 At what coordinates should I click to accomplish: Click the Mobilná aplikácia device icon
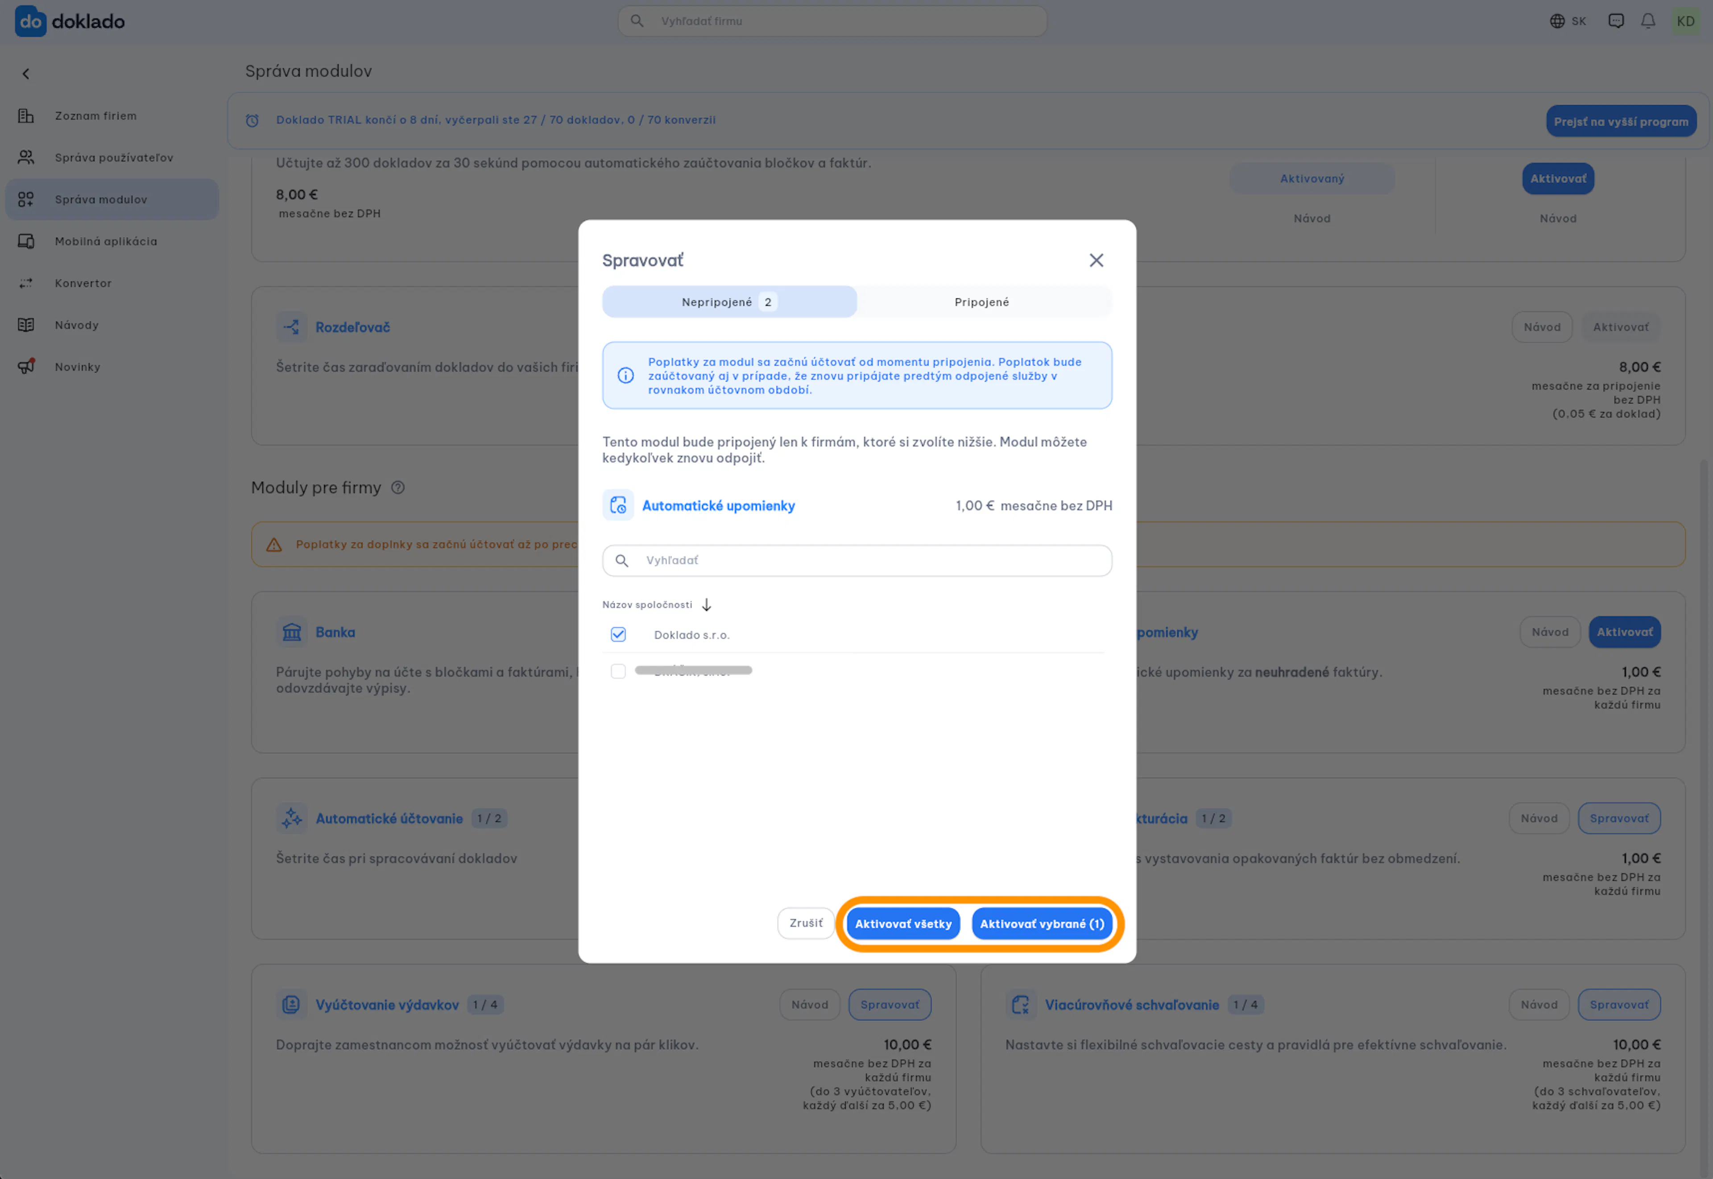pos(26,241)
